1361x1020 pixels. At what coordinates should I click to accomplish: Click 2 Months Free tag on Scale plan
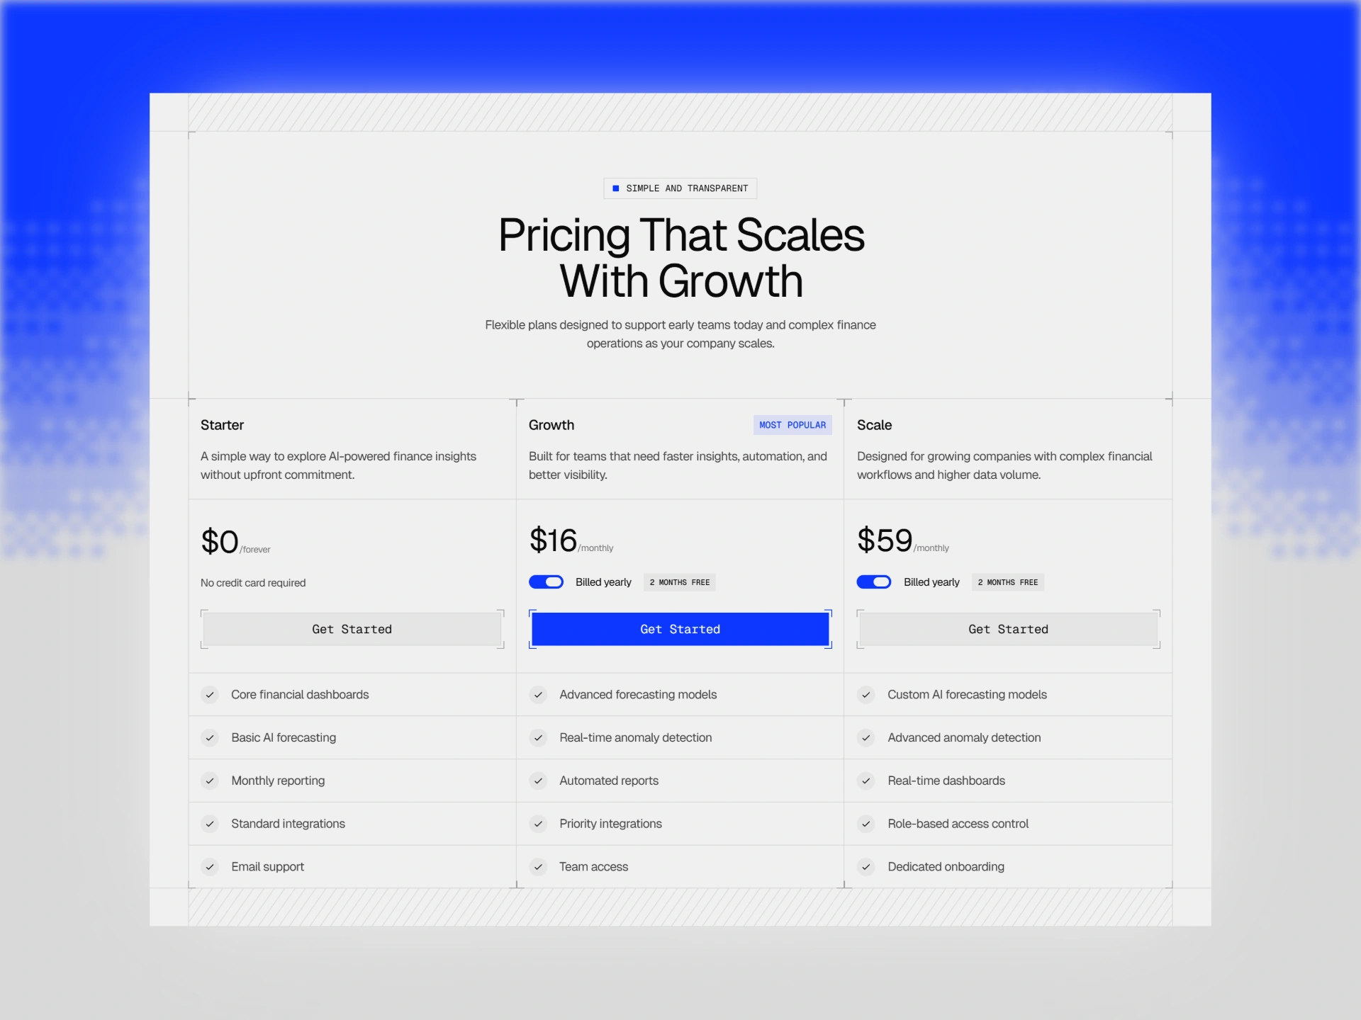coord(1007,582)
